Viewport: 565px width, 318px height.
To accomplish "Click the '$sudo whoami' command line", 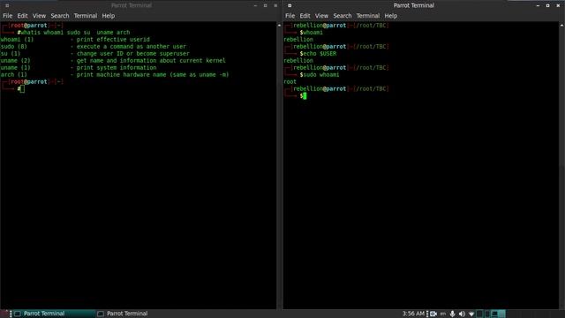I will [x=320, y=74].
